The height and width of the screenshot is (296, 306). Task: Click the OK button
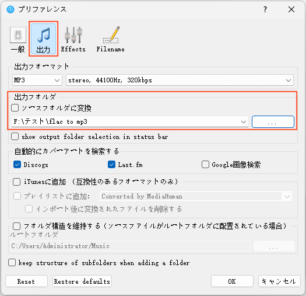click(x=232, y=281)
